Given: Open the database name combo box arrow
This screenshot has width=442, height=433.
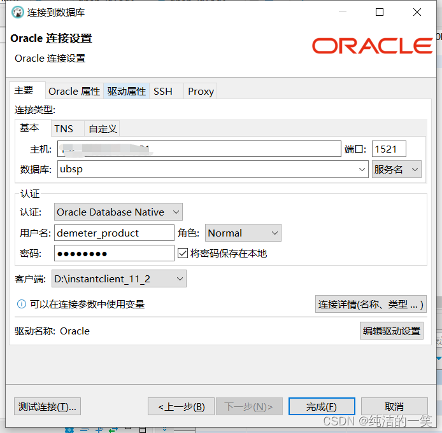Looking at the screenshot, I should point(362,169).
